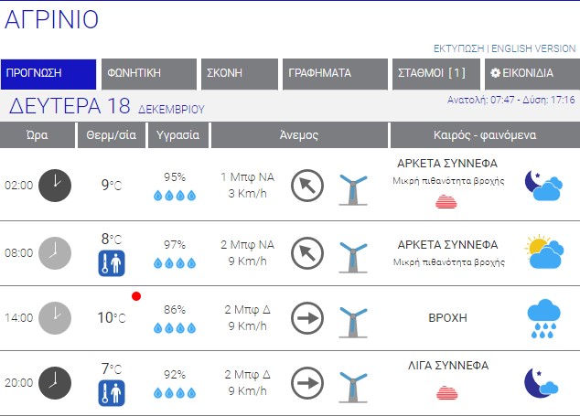Click the rain cloud icon at 14:00

point(543,318)
